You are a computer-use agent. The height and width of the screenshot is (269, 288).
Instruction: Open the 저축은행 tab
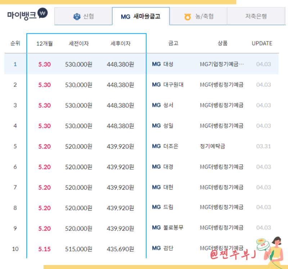(x=256, y=16)
